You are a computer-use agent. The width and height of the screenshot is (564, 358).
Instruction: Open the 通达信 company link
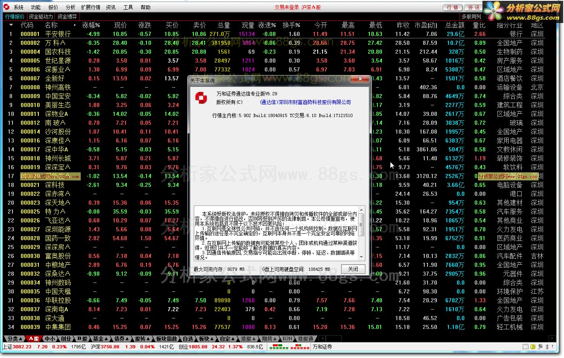306,102
